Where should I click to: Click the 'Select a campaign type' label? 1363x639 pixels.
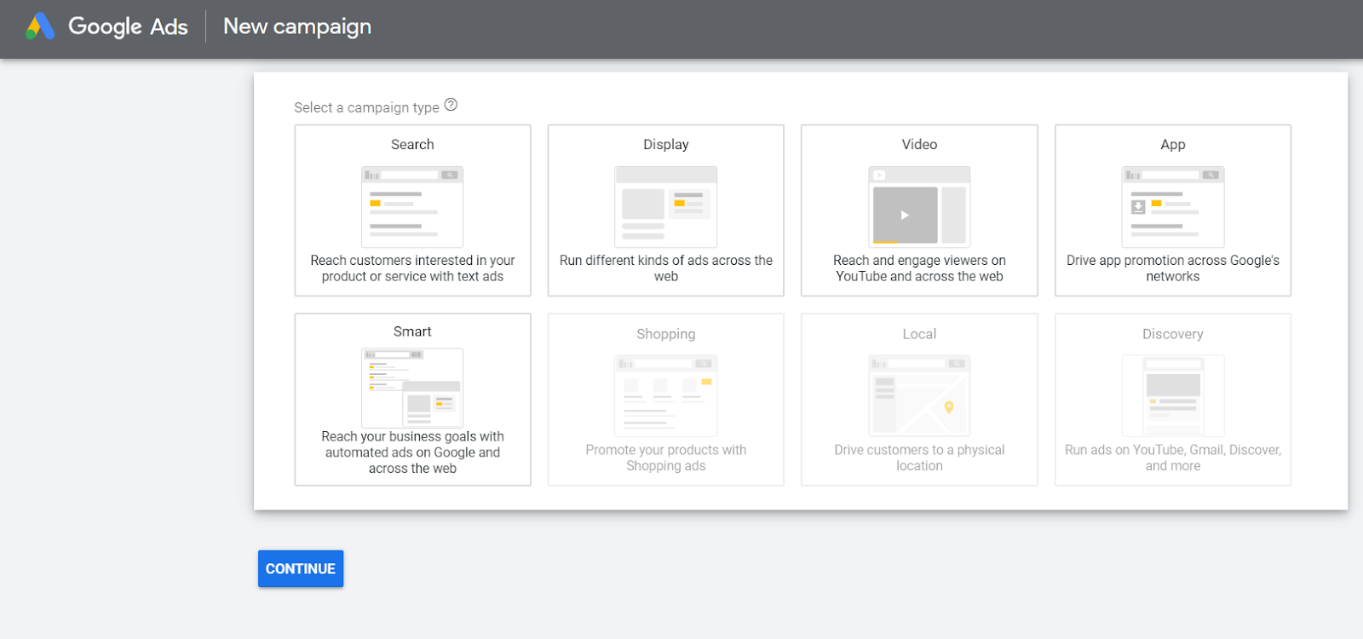click(366, 107)
